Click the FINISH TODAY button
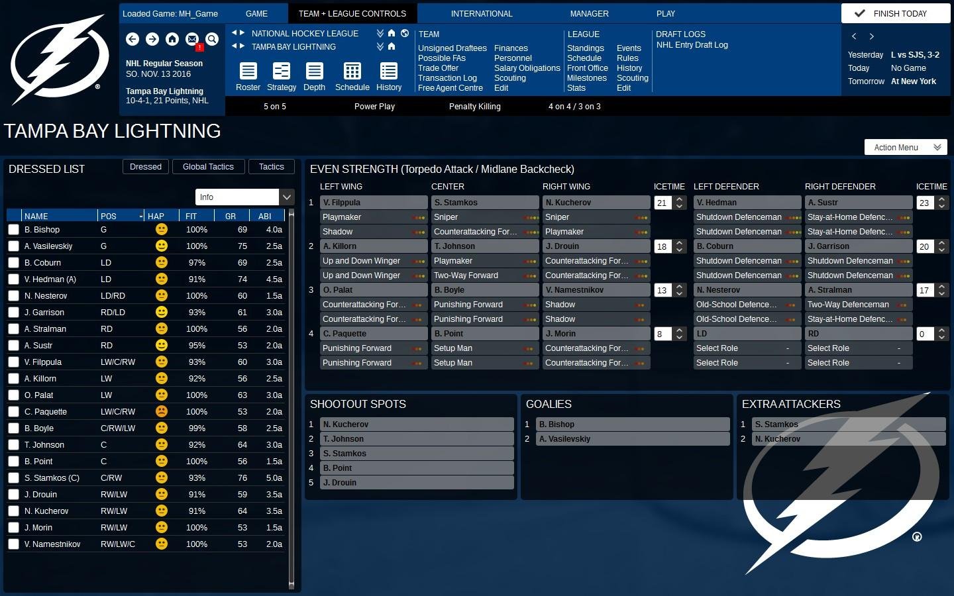The width and height of the screenshot is (954, 596). tap(895, 13)
